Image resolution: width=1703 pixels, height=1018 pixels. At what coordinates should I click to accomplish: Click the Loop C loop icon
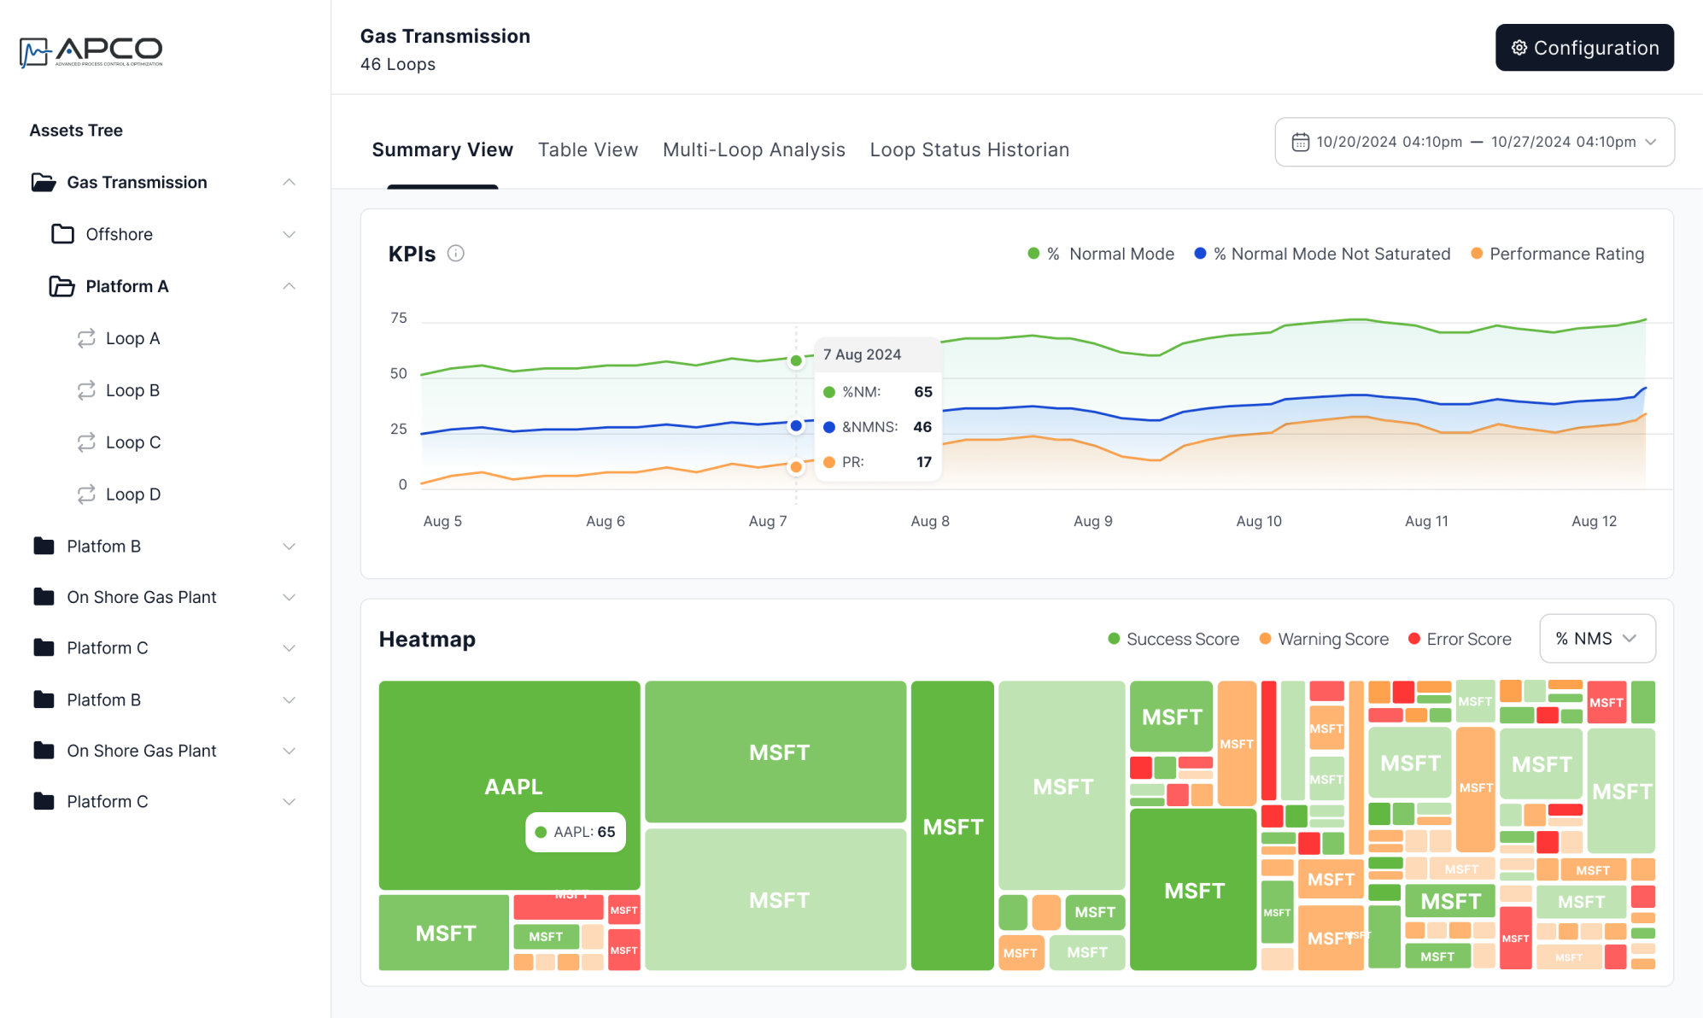pyautogui.click(x=86, y=442)
